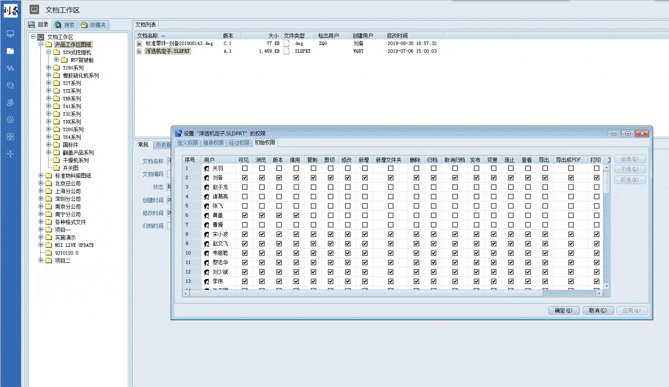The height and width of the screenshot is (387, 669).
Task: Switch to the 搜索 tab
Action: point(65,25)
